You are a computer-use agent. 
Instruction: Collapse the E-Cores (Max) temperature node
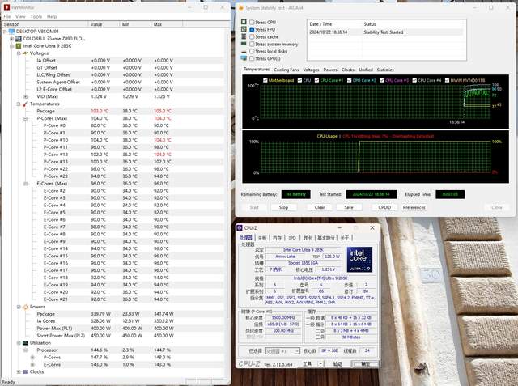pyautogui.click(x=26, y=184)
